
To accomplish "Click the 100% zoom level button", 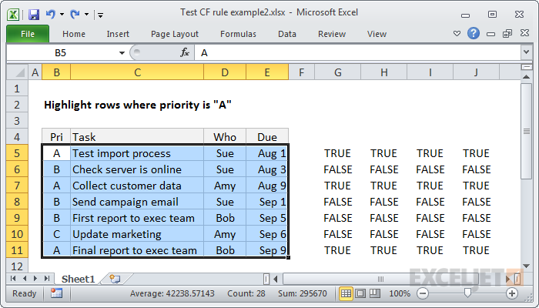I will pyautogui.click(x=400, y=293).
